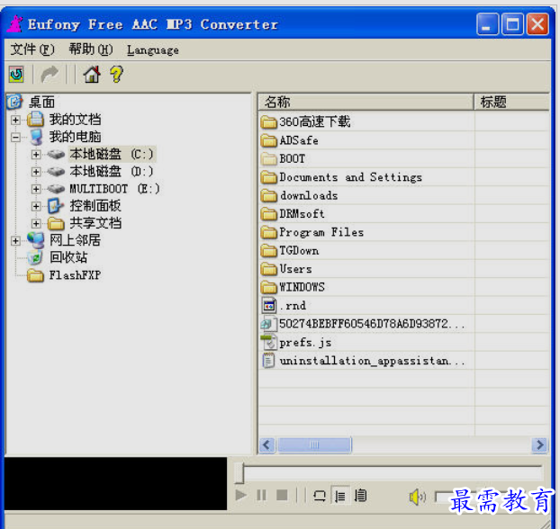The width and height of the screenshot is (560, 529).
Task: Close the Eufony converter window
Action: tap(537, 24)
